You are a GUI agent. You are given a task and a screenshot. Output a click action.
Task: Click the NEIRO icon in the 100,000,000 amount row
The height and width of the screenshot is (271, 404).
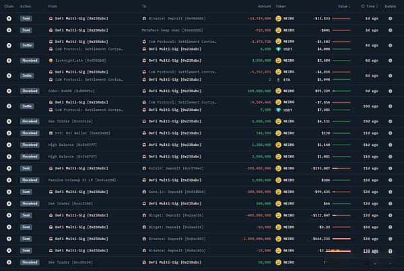[279, 91]
